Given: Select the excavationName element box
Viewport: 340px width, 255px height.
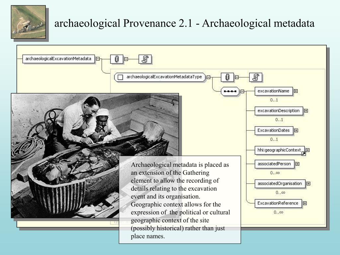Looking at the screenshot, I should coord(274,91).
